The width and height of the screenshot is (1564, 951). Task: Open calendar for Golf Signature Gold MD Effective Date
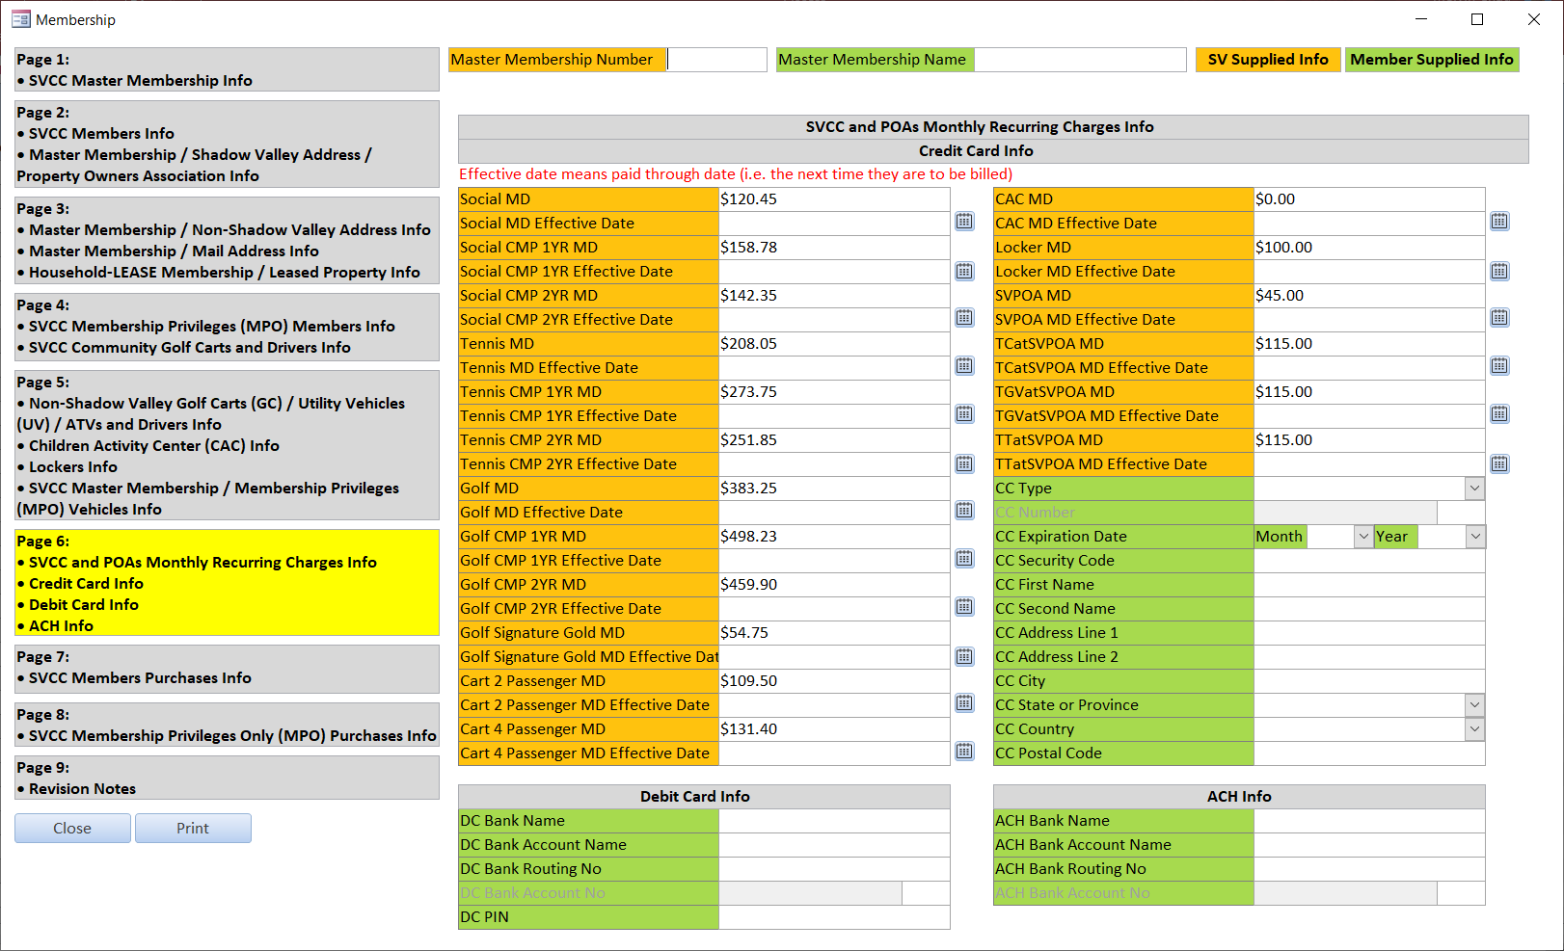click(964, 656)
